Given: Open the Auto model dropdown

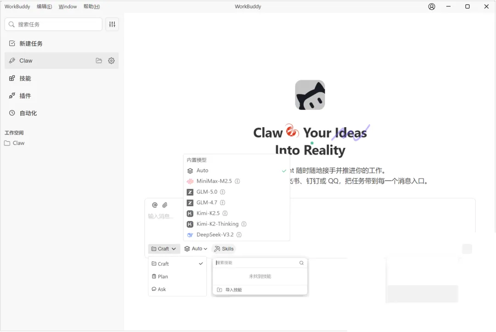Looking at the screenshot, I should 196,249.
